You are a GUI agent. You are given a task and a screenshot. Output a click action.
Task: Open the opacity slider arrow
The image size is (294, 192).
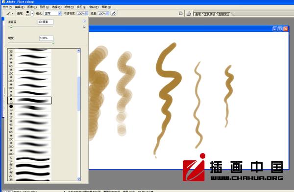tap(86, 14)
